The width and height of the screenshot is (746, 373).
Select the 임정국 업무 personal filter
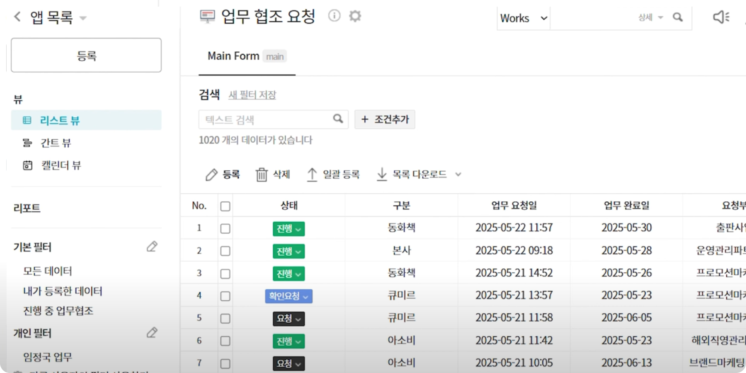click(x=48, y=357)
